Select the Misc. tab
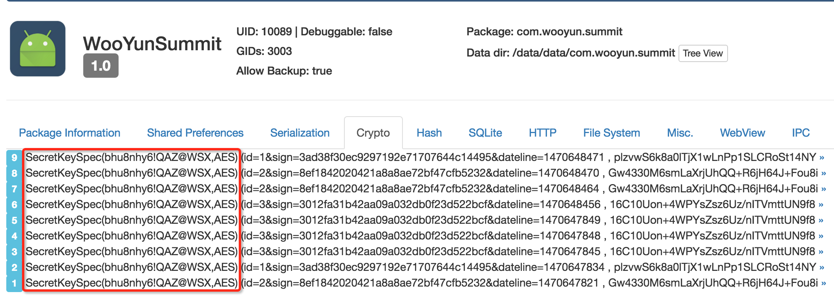The height and width of the screenshot is (296, 834). [x=680, y=133]
